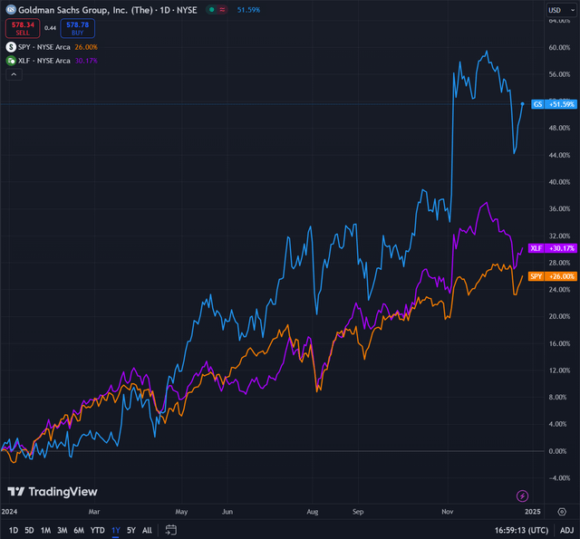
Task: Select the 6M time range
Action: pyautogui.click(x=79, y=531)
